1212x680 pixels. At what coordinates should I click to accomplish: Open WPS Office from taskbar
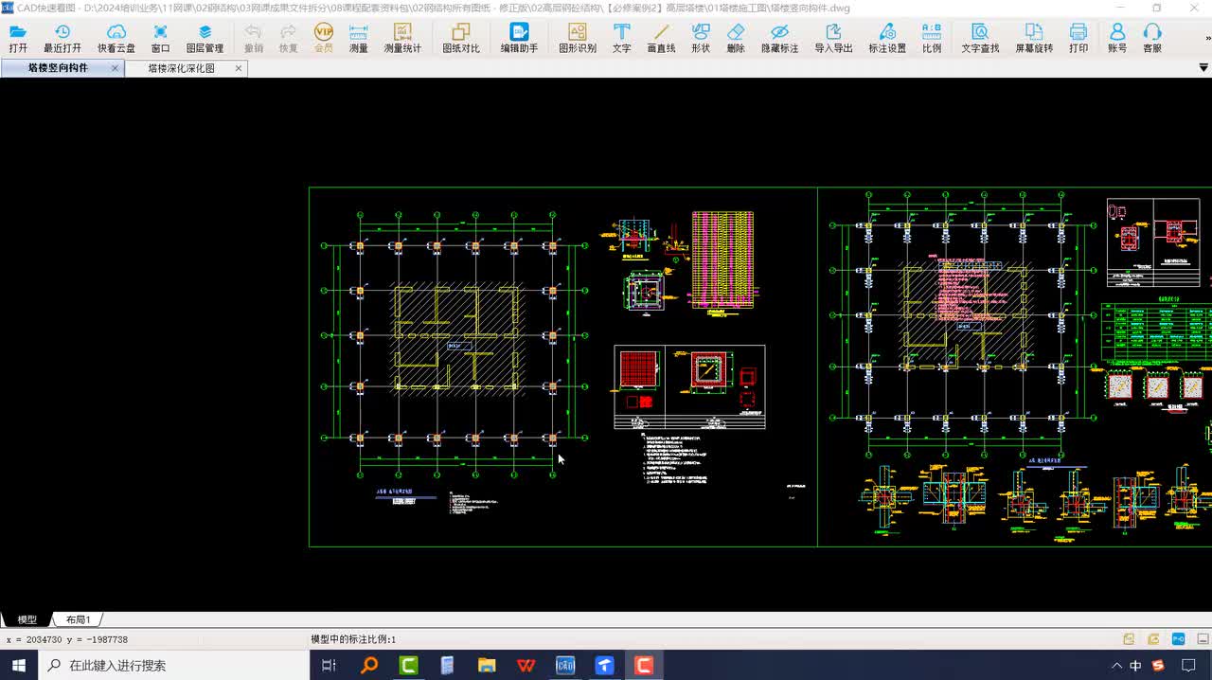[526, 666]
